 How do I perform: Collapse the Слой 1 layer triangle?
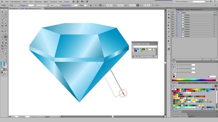click(x=178, y=13)
